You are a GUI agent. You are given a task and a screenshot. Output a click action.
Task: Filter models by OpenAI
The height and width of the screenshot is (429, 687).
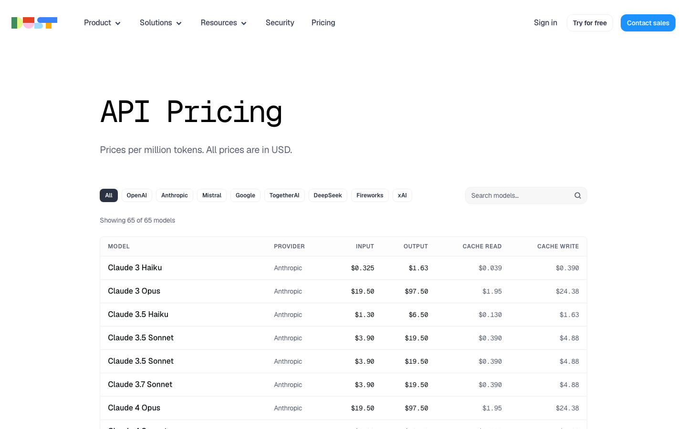point(137,195)
